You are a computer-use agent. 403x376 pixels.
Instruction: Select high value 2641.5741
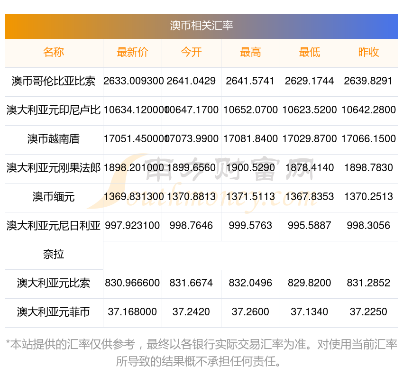pyautogui.click(x=250, y=81)
